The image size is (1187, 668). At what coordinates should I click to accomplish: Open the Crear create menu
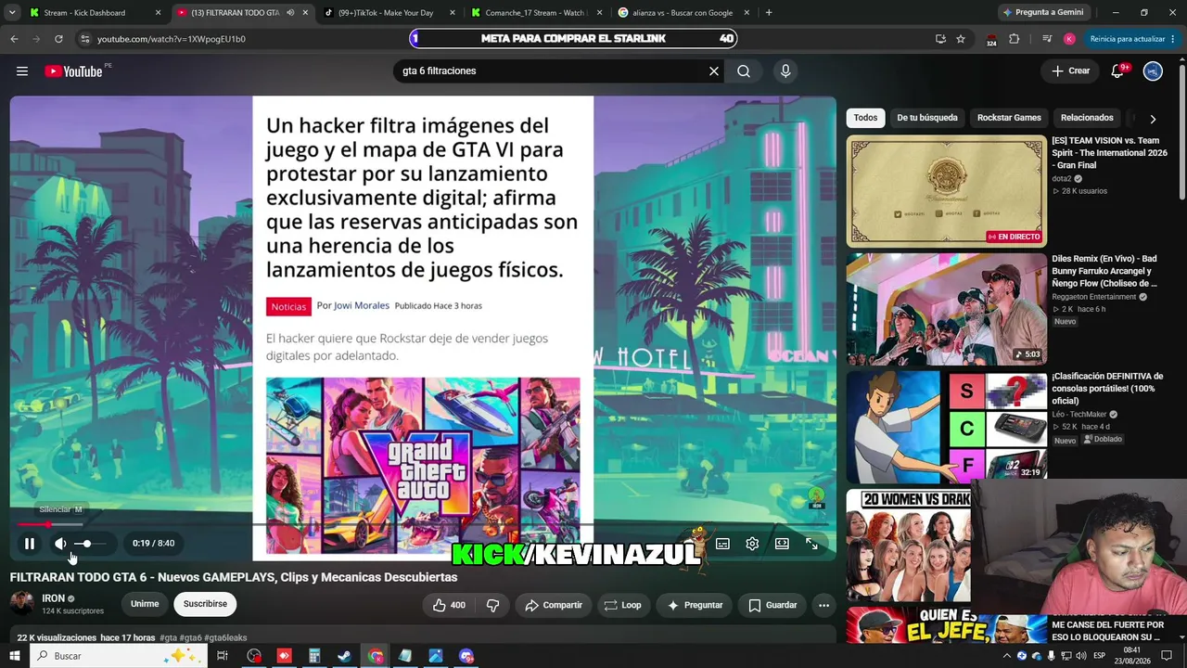pos(1071,71)
